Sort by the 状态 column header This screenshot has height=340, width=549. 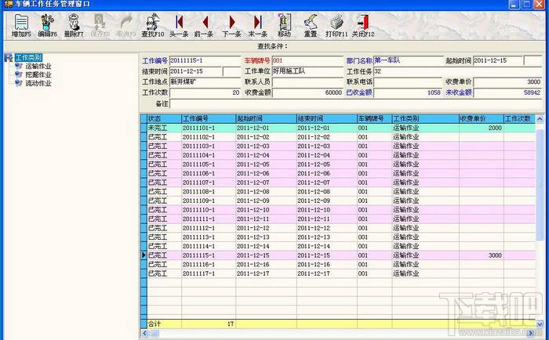point(164,118)
